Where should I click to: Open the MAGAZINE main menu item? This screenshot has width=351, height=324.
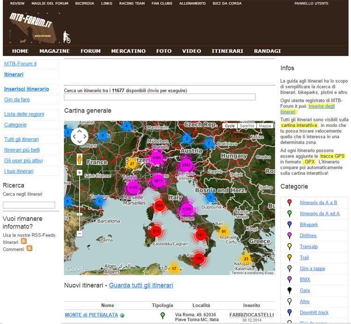[x=55, y=51]
